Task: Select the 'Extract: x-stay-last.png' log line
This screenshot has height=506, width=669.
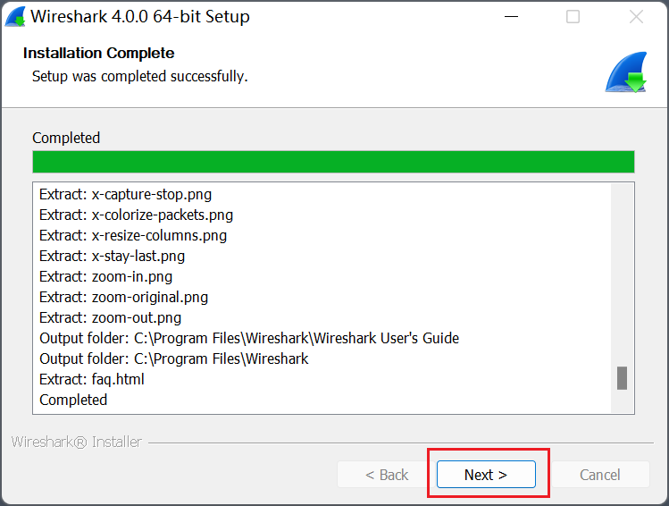Action: click(113, 256)
